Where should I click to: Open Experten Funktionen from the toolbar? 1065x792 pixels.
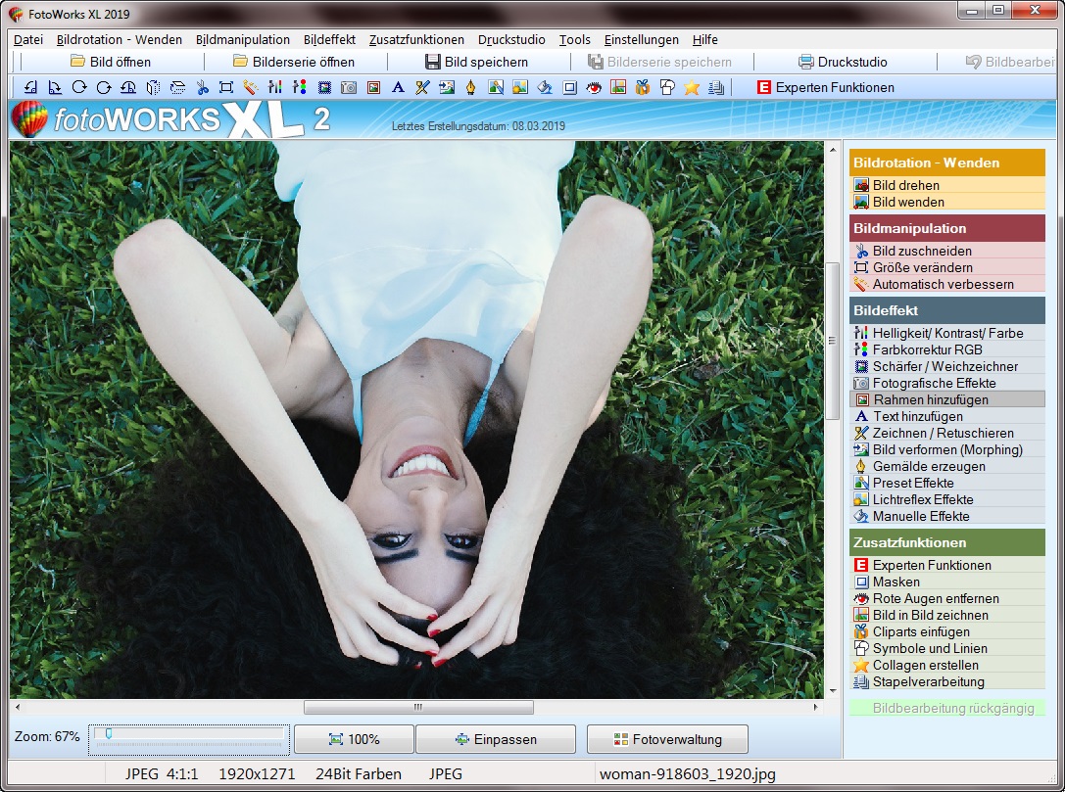825,87
